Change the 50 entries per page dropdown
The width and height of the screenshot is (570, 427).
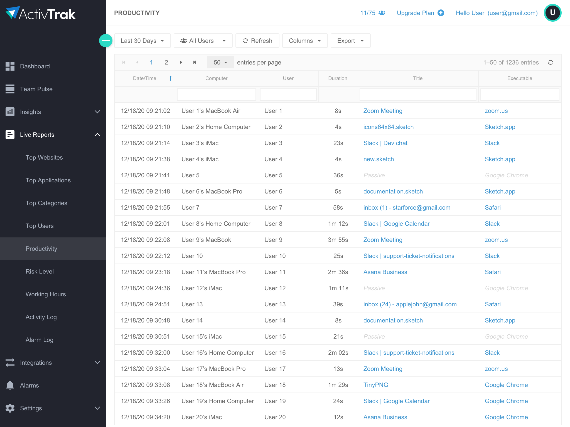(x=220, y=62)
